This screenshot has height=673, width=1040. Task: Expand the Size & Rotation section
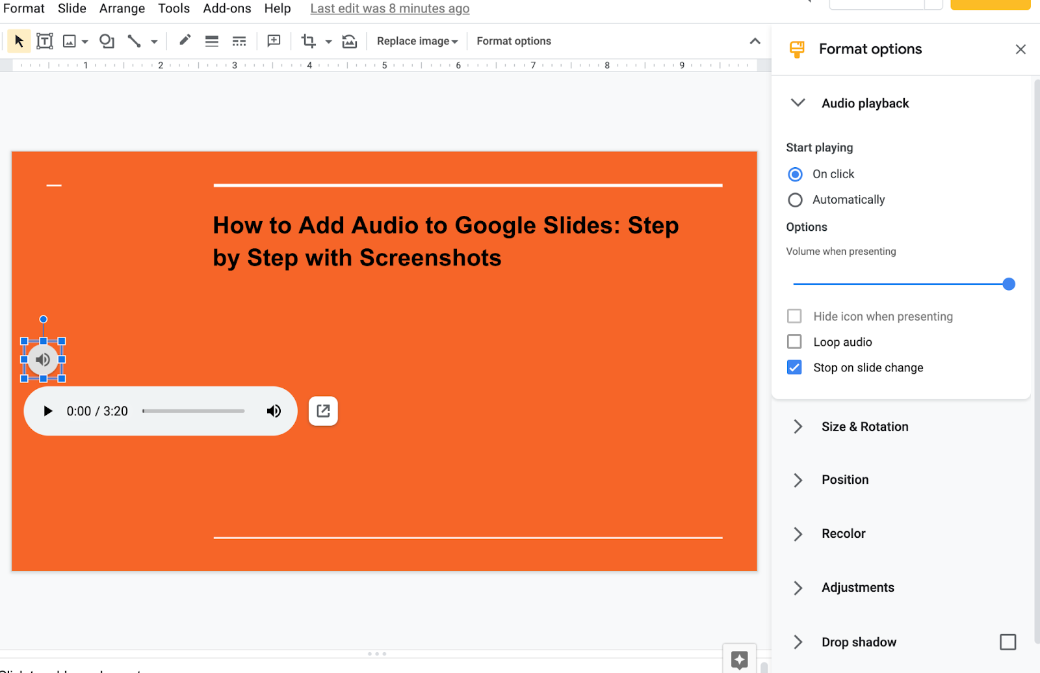[x=798, y=427]
